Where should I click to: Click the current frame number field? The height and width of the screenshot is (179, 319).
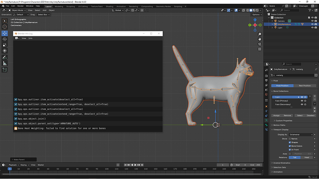[x=222, y=165]
